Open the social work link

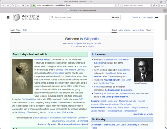pos(82,66)
